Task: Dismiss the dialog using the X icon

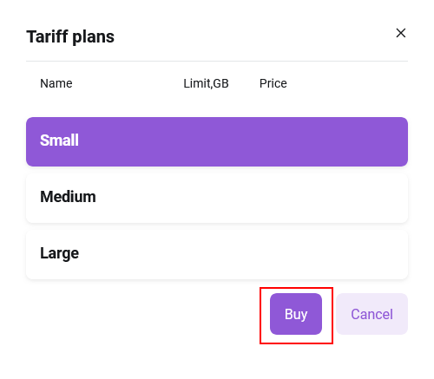Action: point(401,33)
